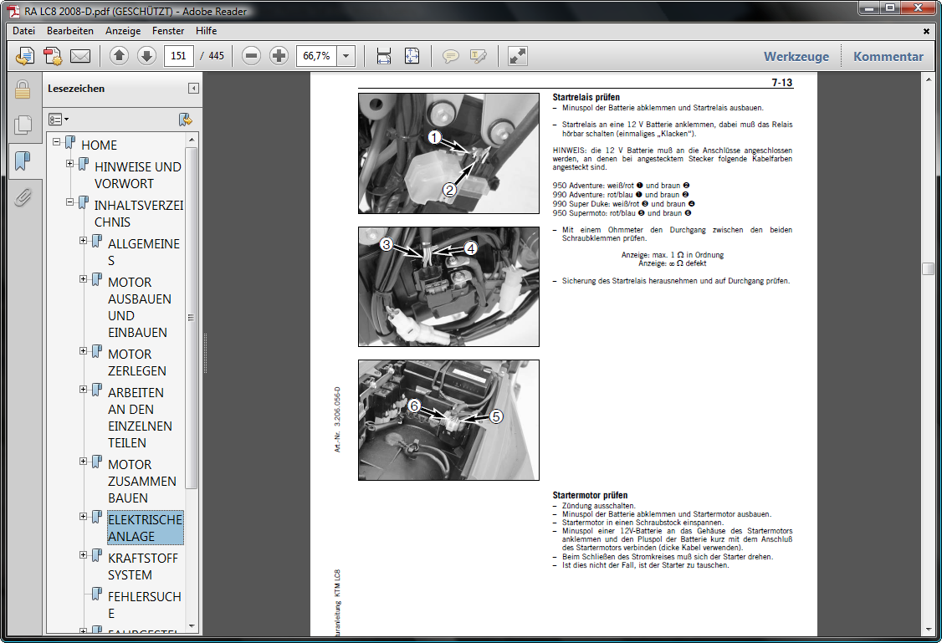This screenshot has width=942, height=643.
Task: Switch to read mode view
Action: pos(518,56)
